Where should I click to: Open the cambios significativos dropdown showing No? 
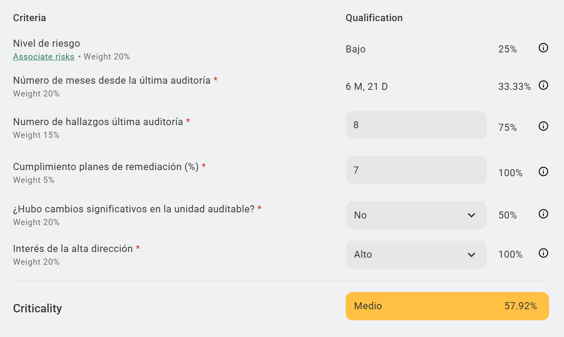(x=416, y=215)
